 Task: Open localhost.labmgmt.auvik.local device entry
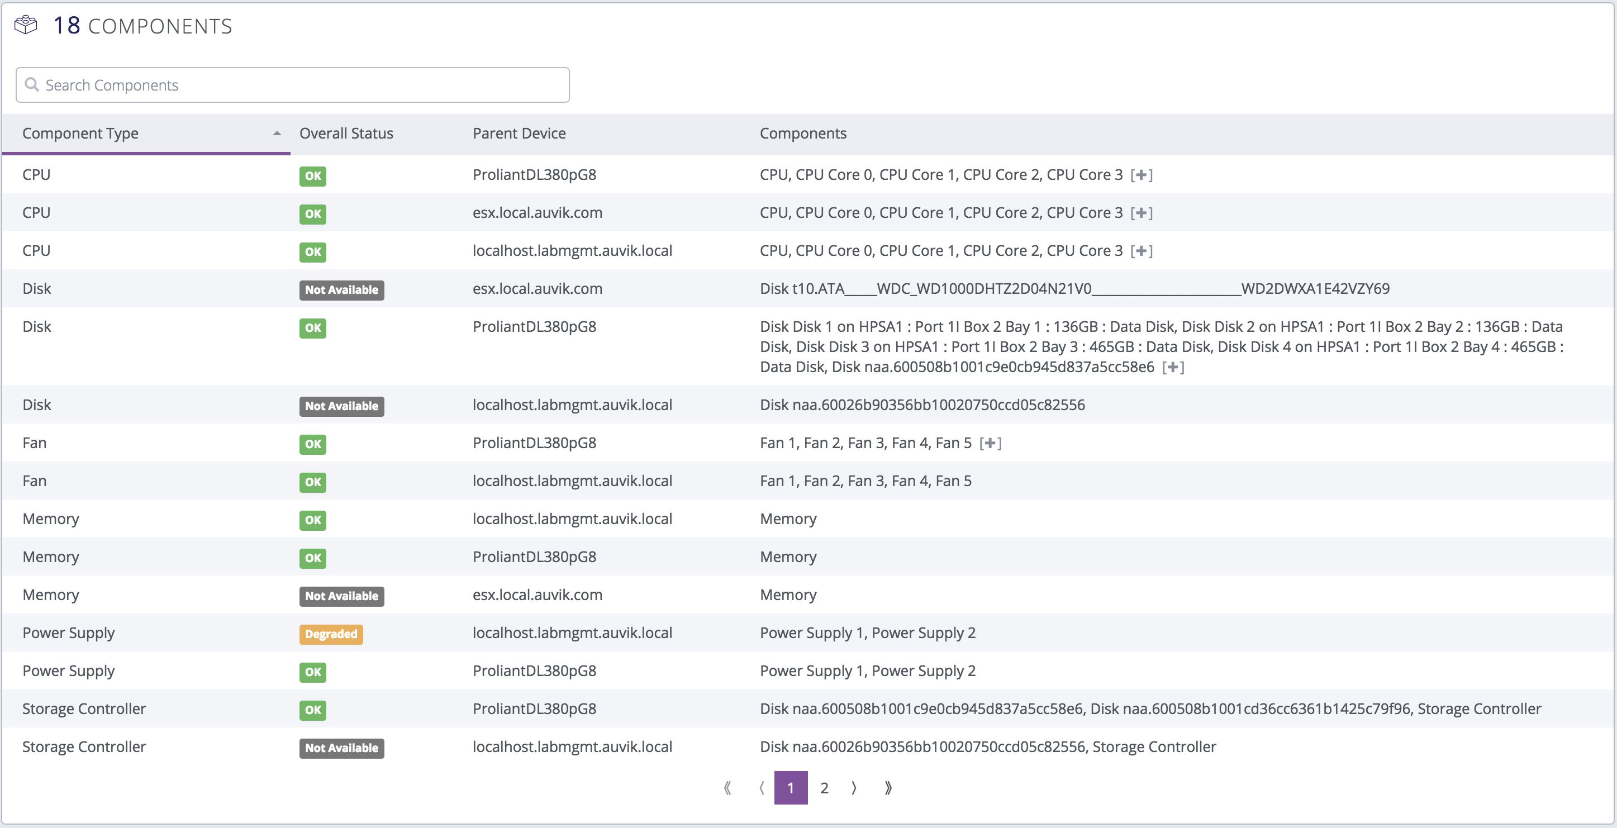coord(573,250)
